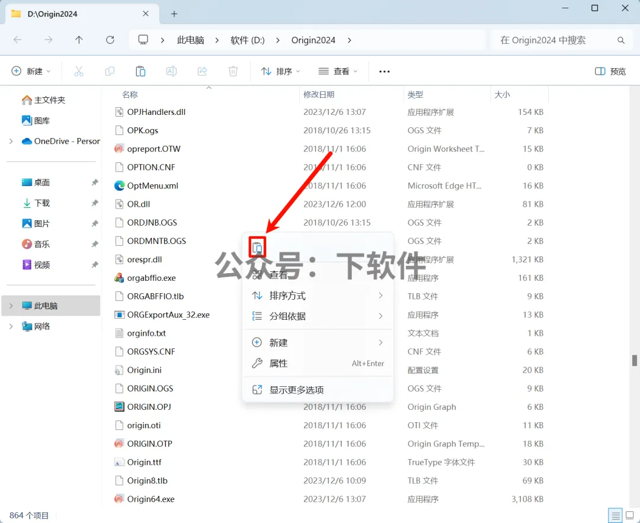
Task: Toggle the 预览 preview pane button
Action: (610, 72)
